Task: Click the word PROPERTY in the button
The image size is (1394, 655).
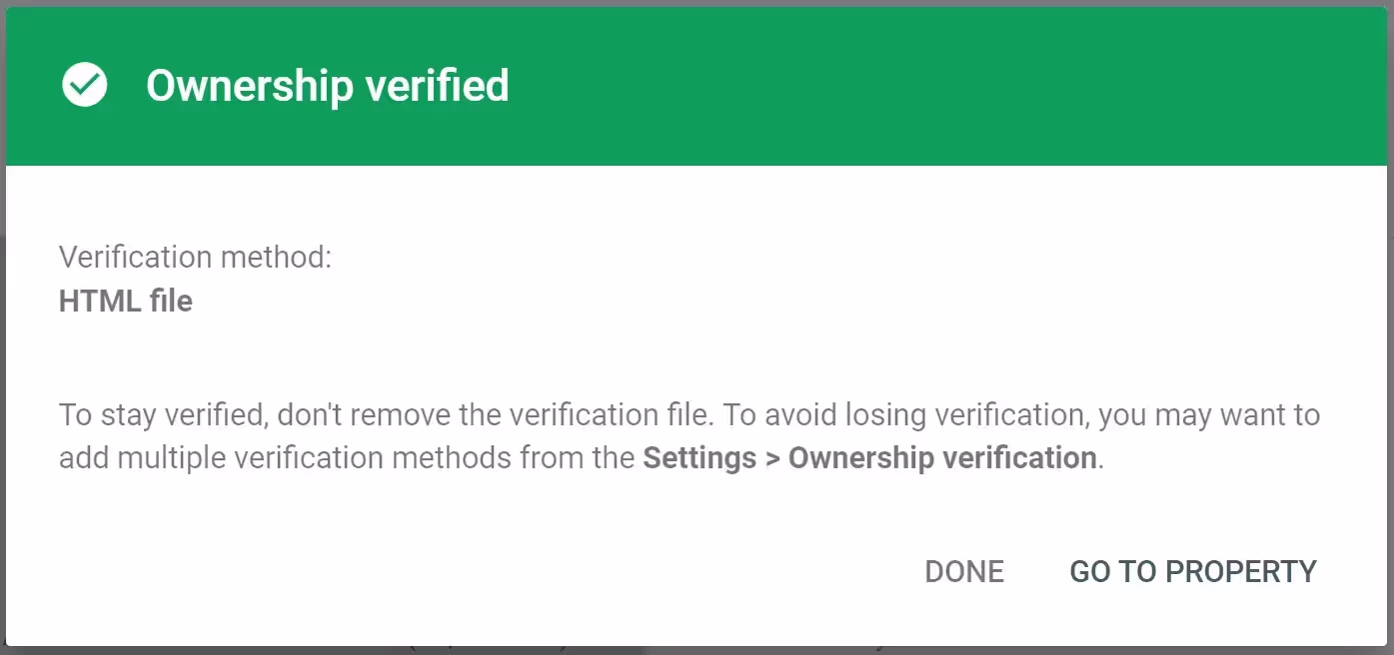Action: click(x=1241, y=571)
